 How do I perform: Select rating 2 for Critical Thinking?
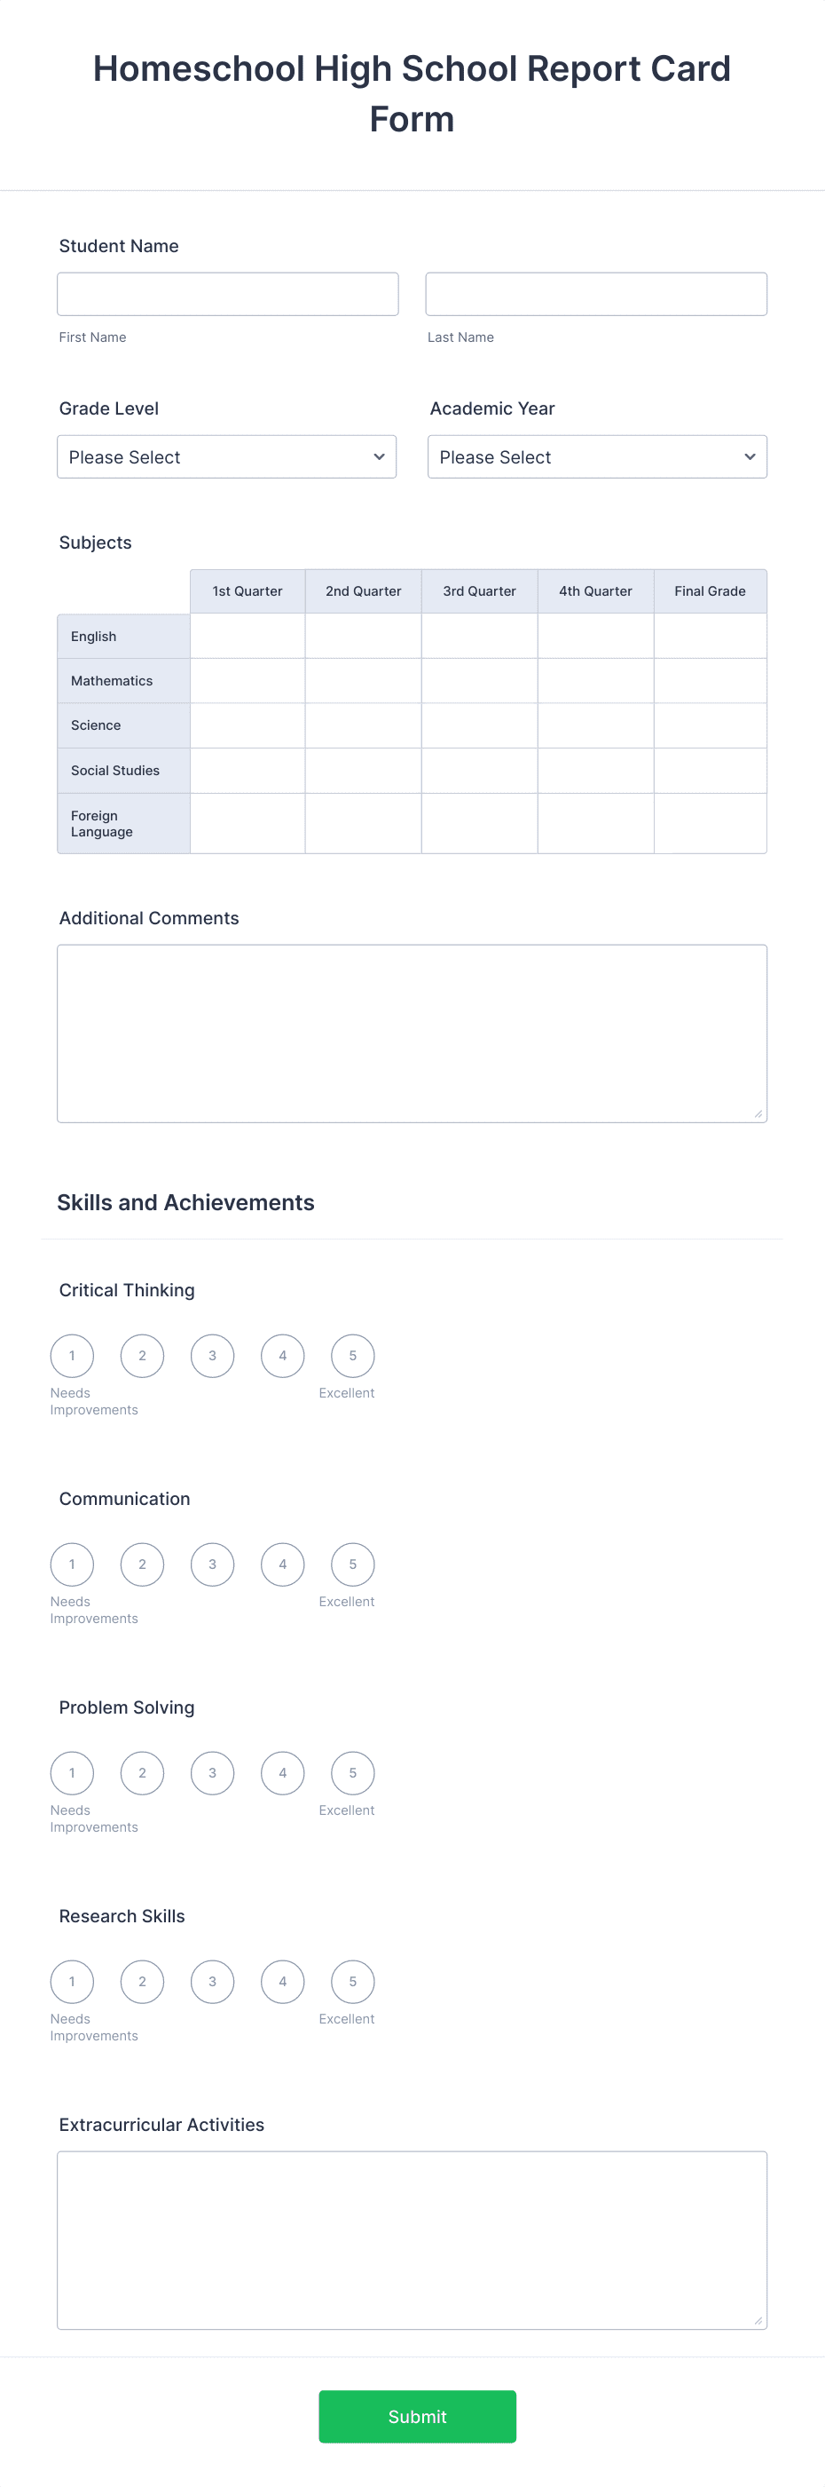pos(142,1356)
